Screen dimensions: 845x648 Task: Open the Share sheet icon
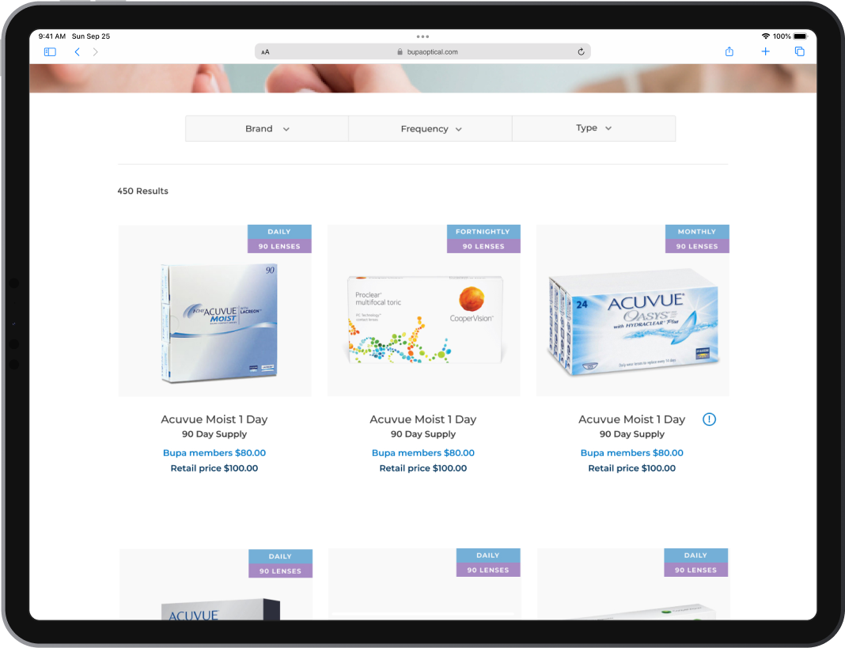tap(729, 51)
